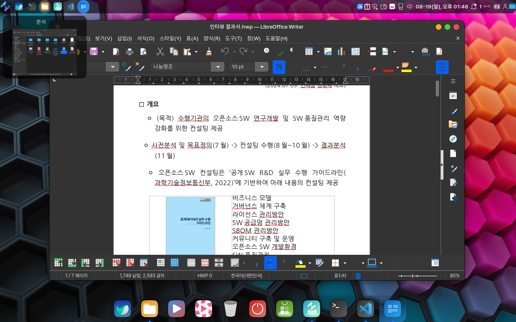Export the document as PDF
516x322 pixels.
(x=116, y=51)
